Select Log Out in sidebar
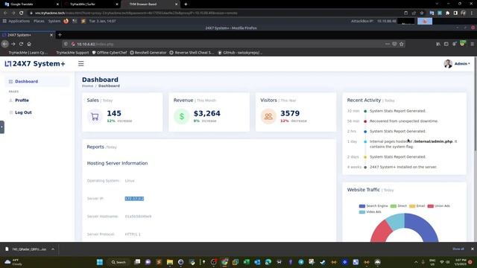477x268 pixels. (x=23, y=112)
